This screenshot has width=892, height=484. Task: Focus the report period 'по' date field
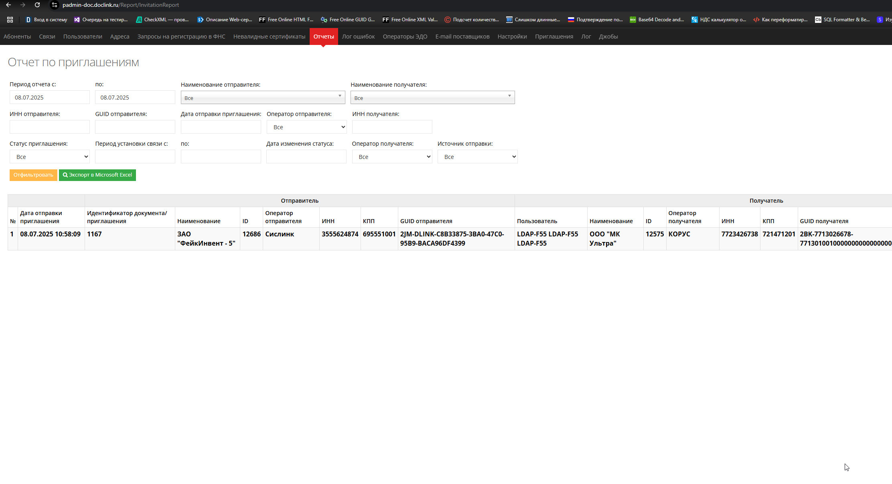pyautogui.click(x=135, y=98)
